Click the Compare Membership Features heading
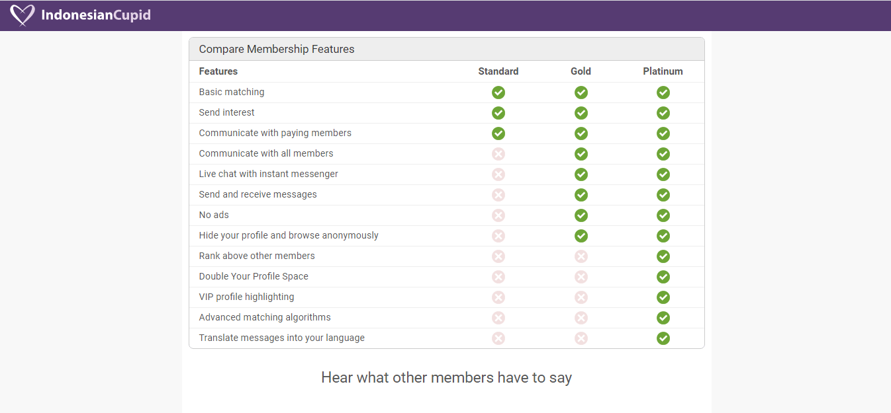Image resolution: width=891 pixels, height=413 pixels. (x=277, y=49)
